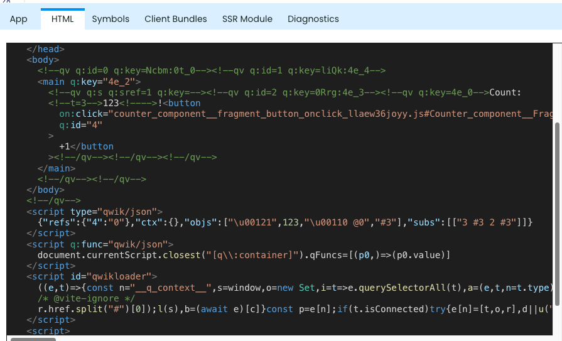
Task: Click the closing </main> tag
Action: (57, 168)
